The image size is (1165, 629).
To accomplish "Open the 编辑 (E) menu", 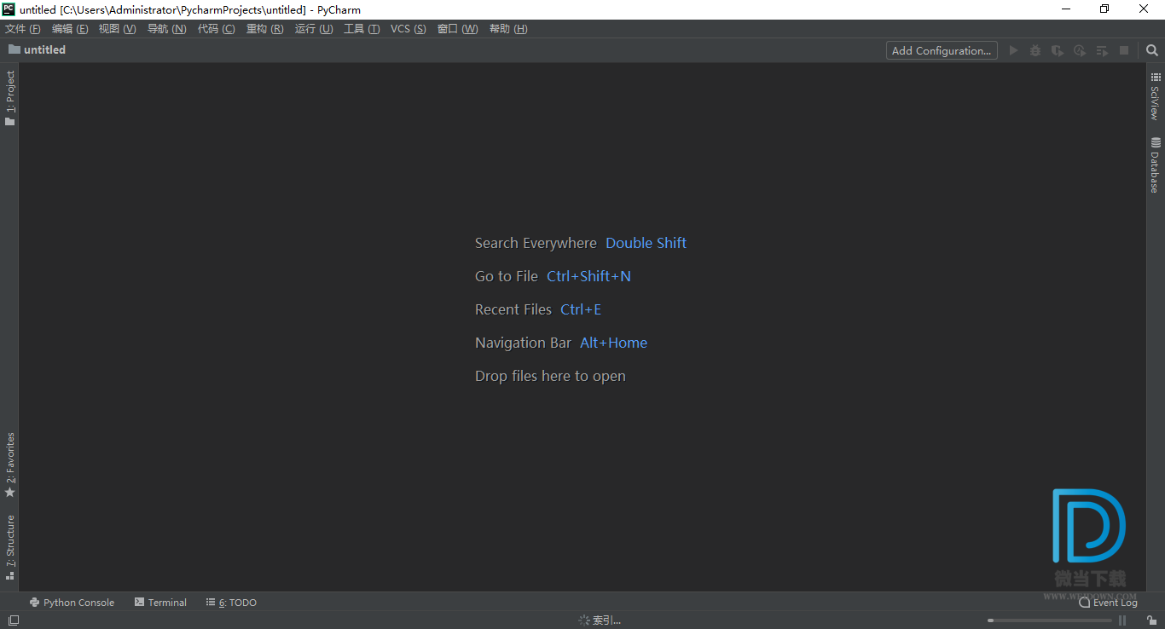I will [x=70, y=29].
